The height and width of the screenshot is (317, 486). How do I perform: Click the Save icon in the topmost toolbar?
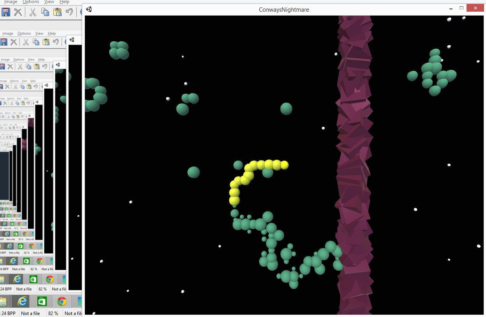coord(5,12)
